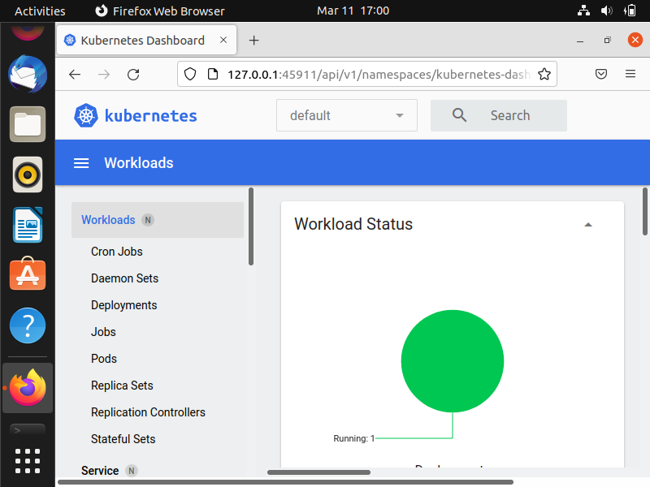Click the Activities button

coord(40,11)
